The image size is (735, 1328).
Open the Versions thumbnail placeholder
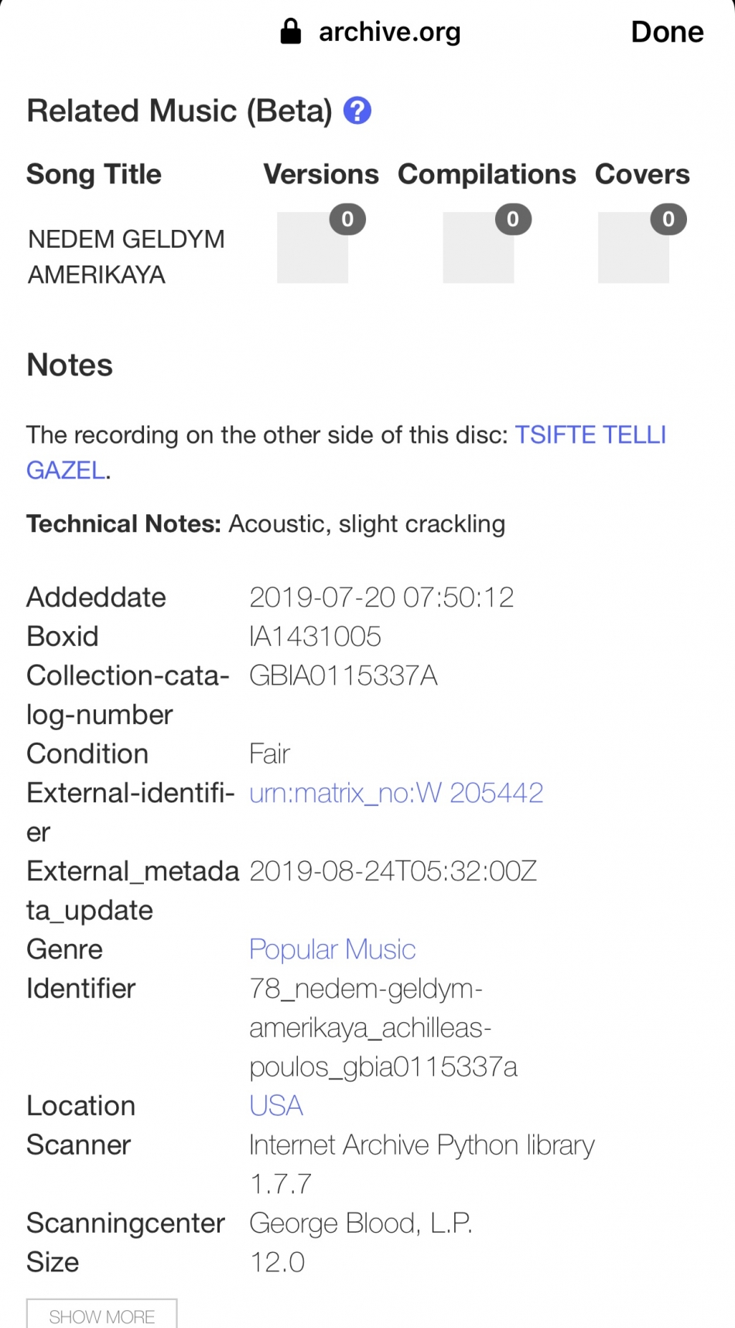click(313, 248)
